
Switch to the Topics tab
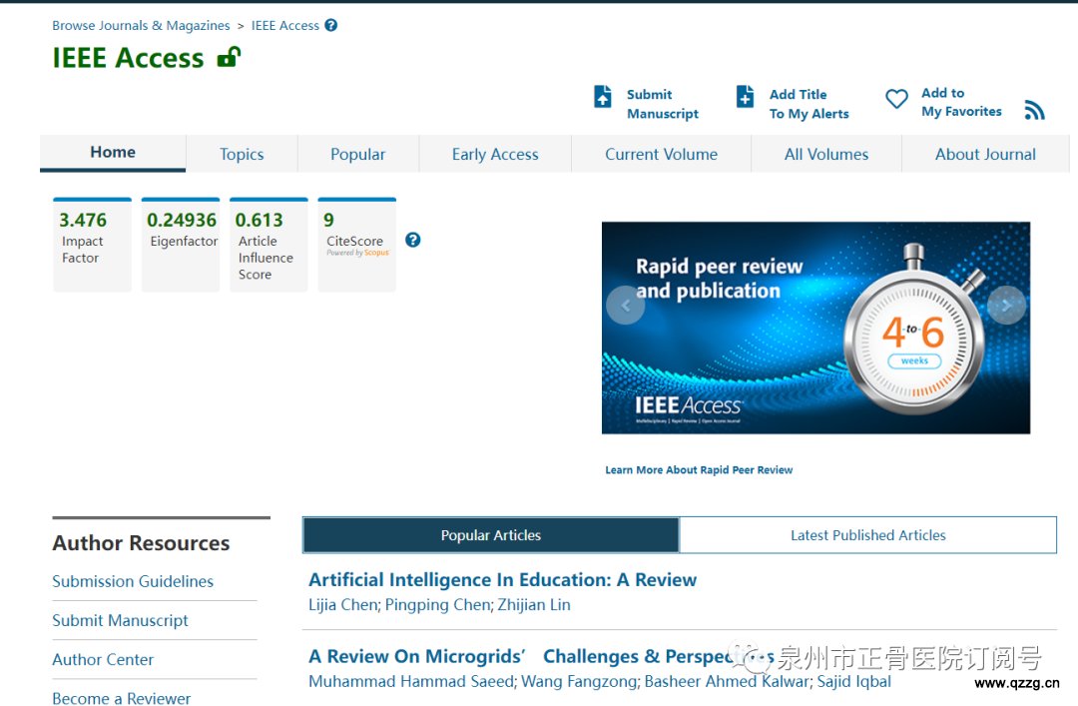tap(242, 154)
